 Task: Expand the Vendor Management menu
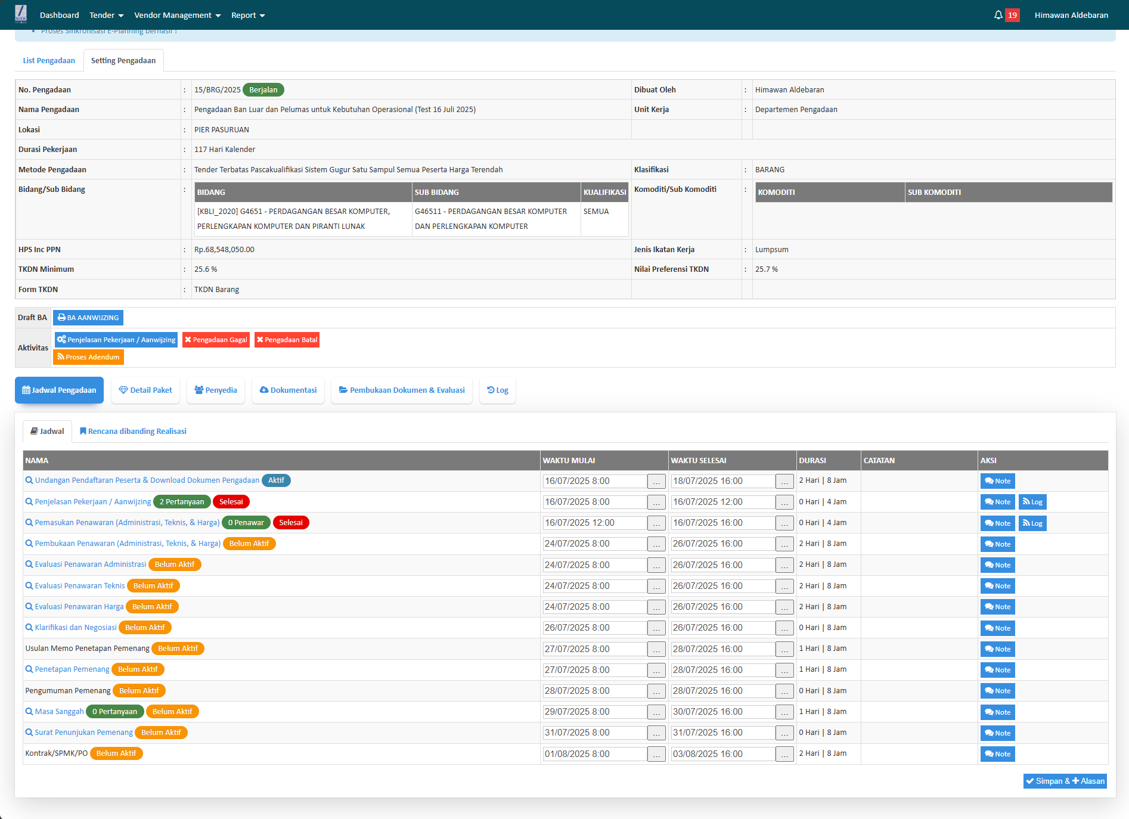coord(177,15)
